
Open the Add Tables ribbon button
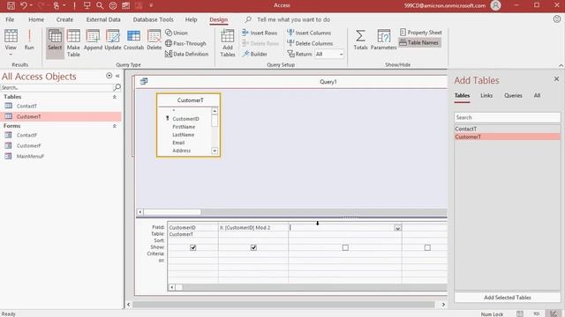click(x=228, y=43)
